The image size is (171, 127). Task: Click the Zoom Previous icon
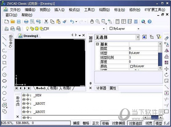click(110, 22)
